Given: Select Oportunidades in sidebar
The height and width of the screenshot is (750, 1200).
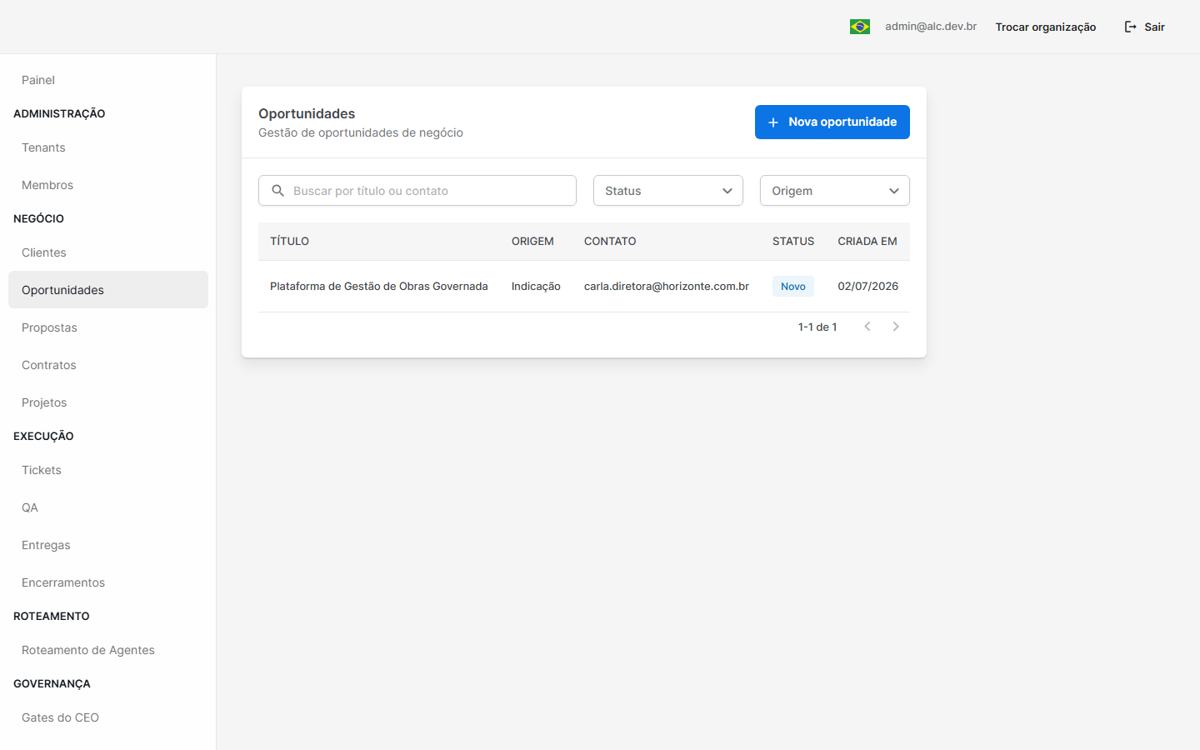Looking at the screenshot, I should pyautogui.click(x=108, y=290).
